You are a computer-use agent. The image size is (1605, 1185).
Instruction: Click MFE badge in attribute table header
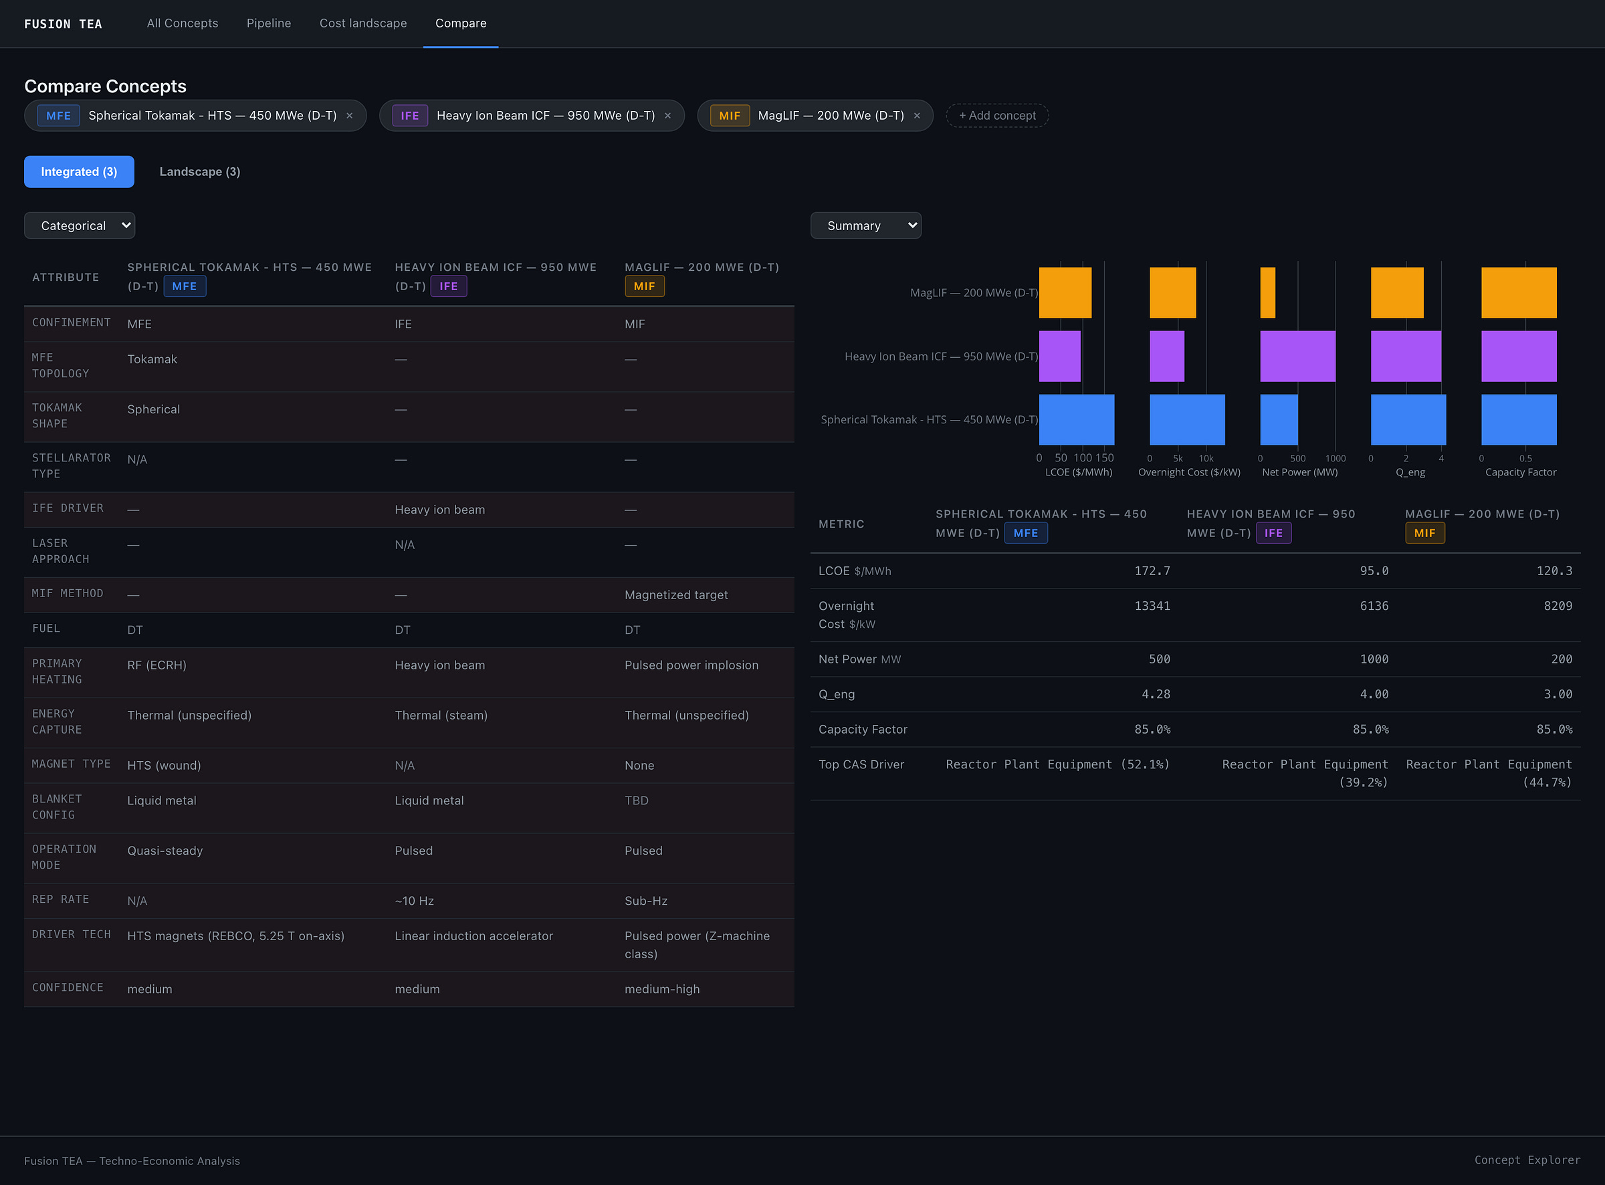pyautogui.click(x=185, y=286)
